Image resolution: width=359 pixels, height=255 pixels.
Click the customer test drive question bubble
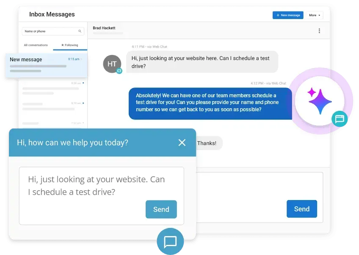click(x=202, y=62)
